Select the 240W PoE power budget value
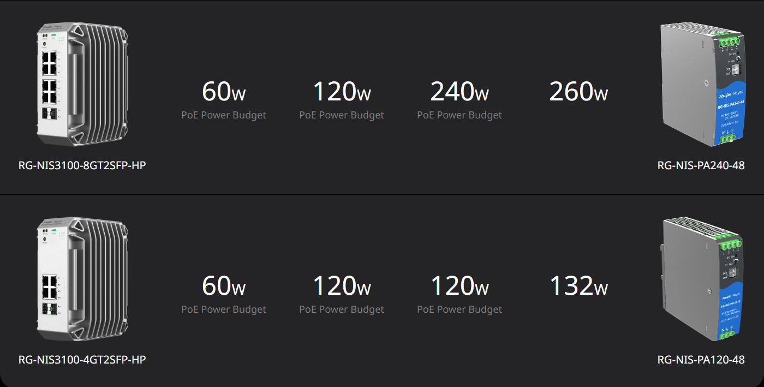Viewport: 764px width, 387px height. (x=459, y=91)
